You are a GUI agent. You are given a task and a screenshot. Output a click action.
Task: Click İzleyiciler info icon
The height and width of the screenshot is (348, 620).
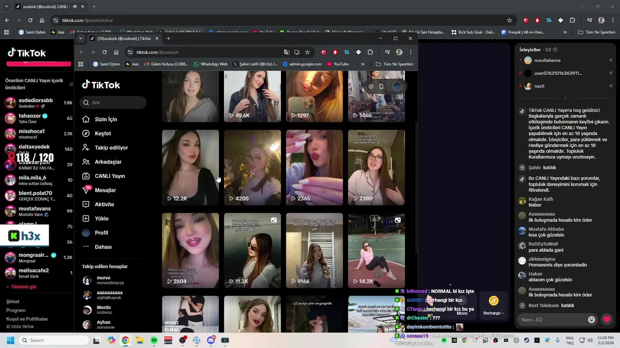tap(555, 50)
